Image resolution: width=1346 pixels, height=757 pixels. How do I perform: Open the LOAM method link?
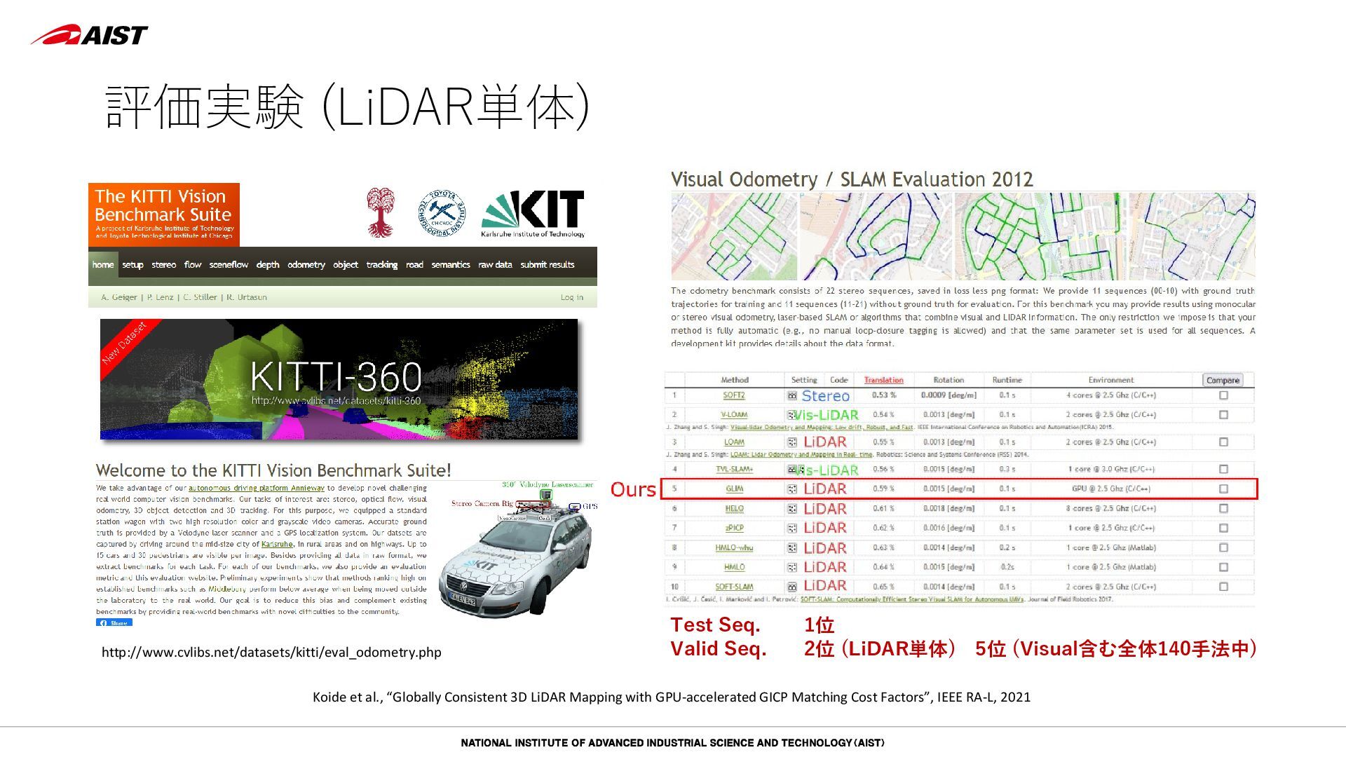pos(734,442)
